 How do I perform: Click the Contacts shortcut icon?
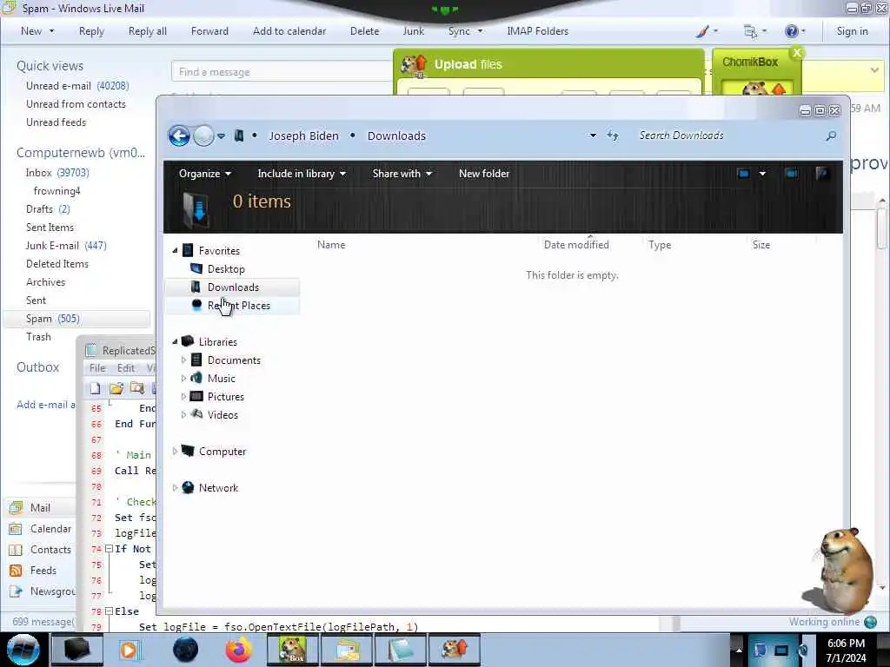coord(16,550)
